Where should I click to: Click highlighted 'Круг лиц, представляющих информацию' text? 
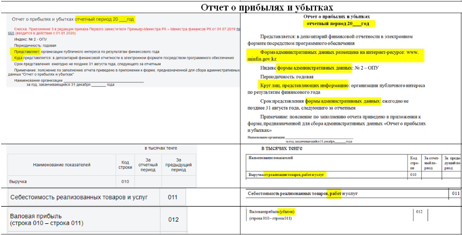(304, 85)
